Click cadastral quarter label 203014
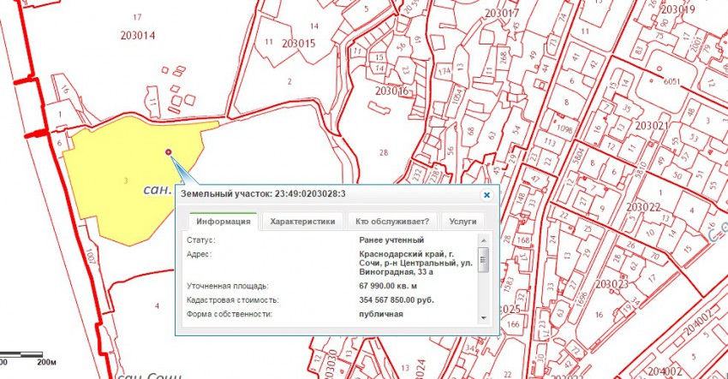The image size is (728, 379). pos(138,36)
